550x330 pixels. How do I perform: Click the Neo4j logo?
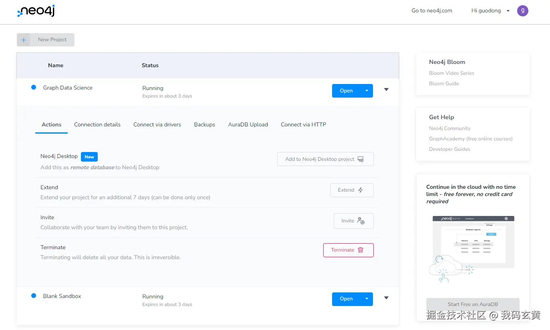(36, 11)
